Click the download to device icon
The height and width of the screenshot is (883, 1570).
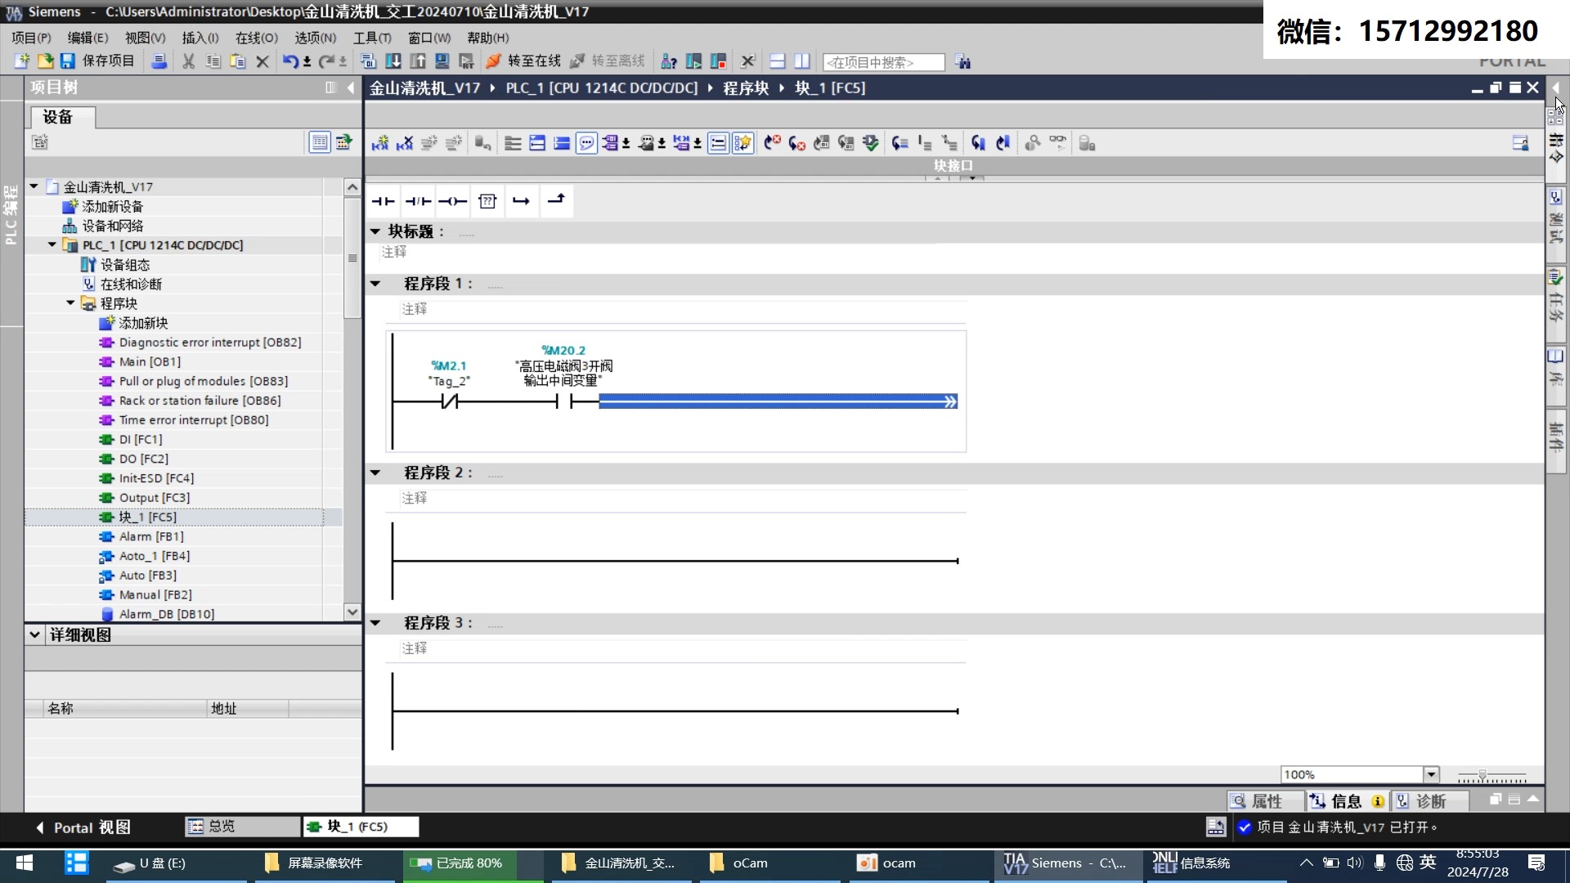[393, 61]
